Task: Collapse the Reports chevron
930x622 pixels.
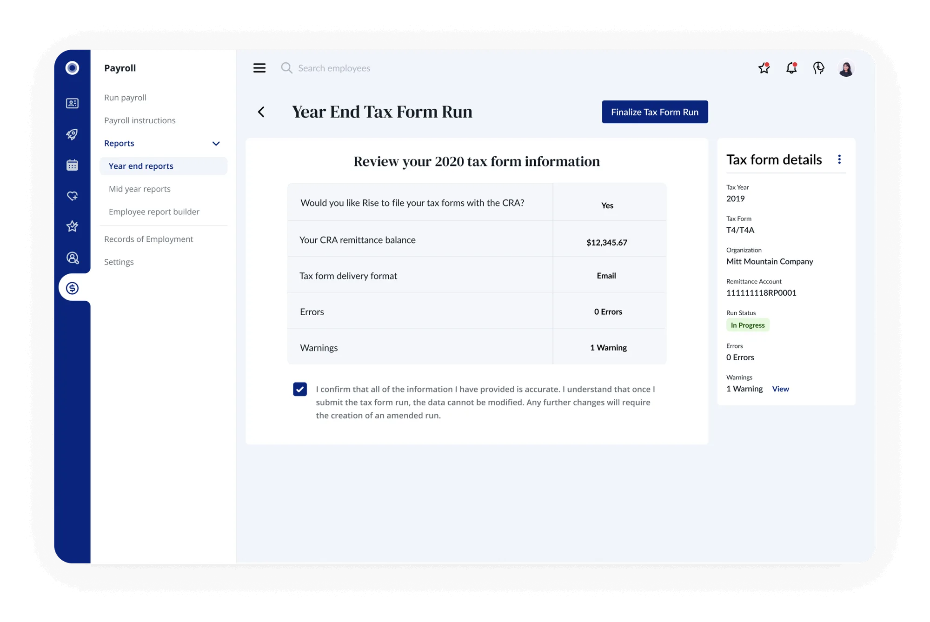Action: click(x=216, y=143)
